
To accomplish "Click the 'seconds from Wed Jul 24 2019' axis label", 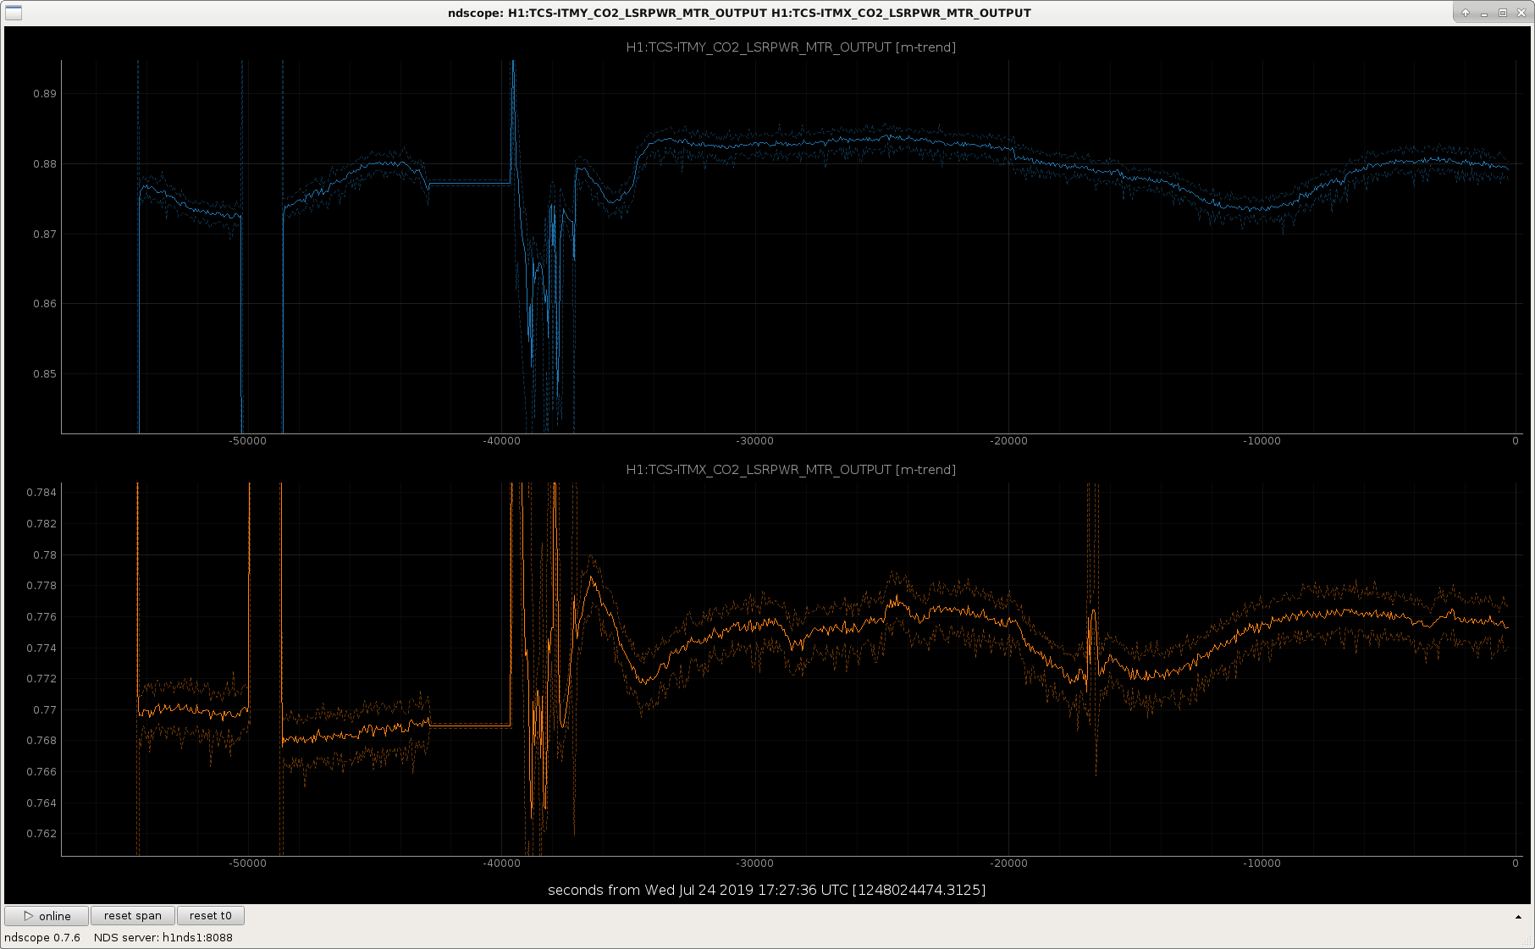I will (766, 890).
